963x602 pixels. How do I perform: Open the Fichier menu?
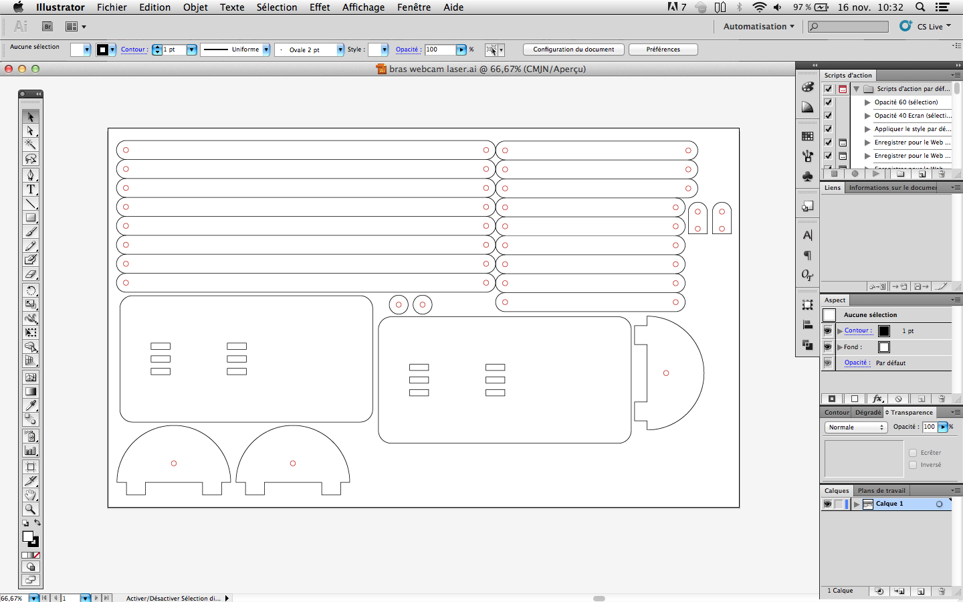(112, 7)
